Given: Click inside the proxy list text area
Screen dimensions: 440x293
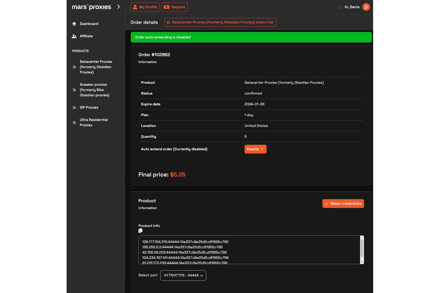Looking at the screenshot, I should tap(249, 250).
